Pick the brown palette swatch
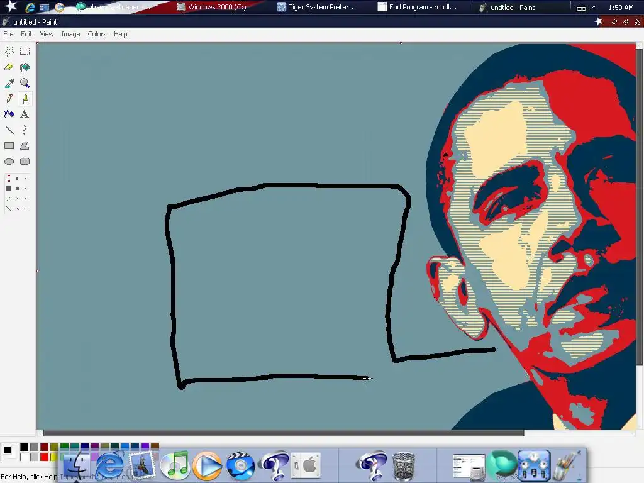 pyautogui.click(x=155, y=446)
